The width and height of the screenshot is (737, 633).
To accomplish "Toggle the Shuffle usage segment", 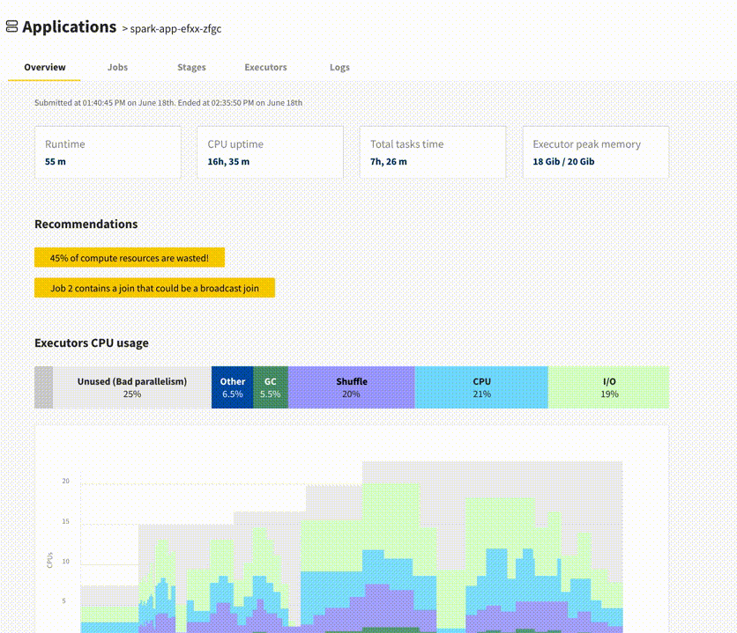I will pyautogui.click(x=352, y=386).
